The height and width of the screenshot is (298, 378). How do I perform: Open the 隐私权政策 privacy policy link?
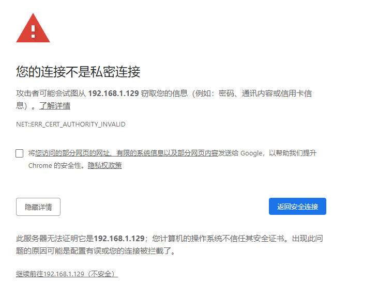click(104, 166)
